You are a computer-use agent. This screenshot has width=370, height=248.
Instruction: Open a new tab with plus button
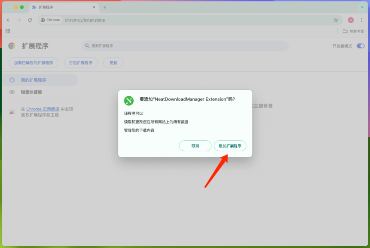pos(105,7)
